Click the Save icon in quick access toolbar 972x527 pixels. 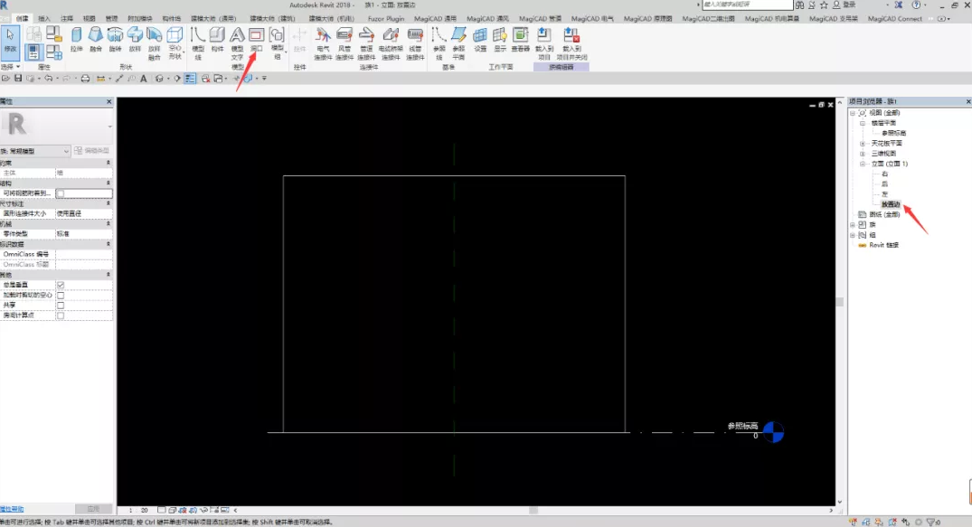(x=18, y=78)
